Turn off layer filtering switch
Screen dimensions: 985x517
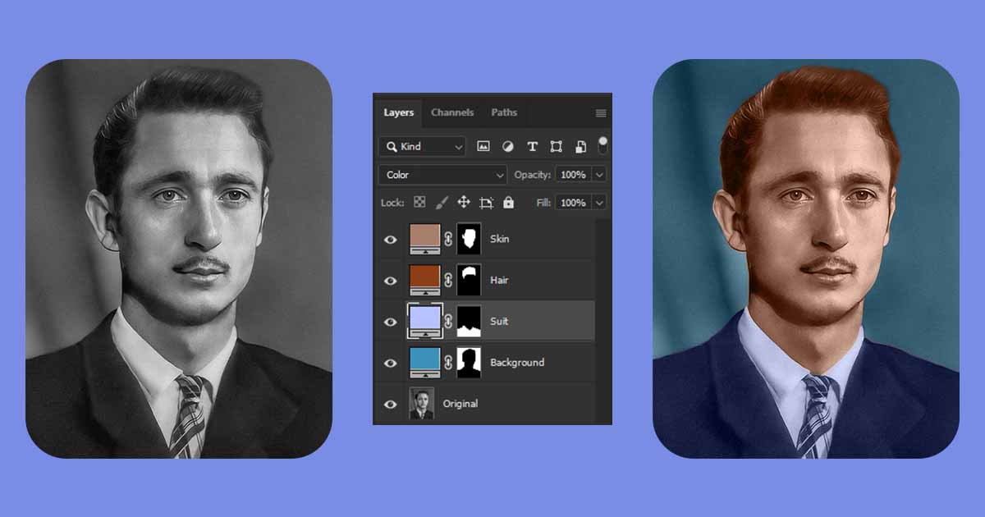coord(602,146)
